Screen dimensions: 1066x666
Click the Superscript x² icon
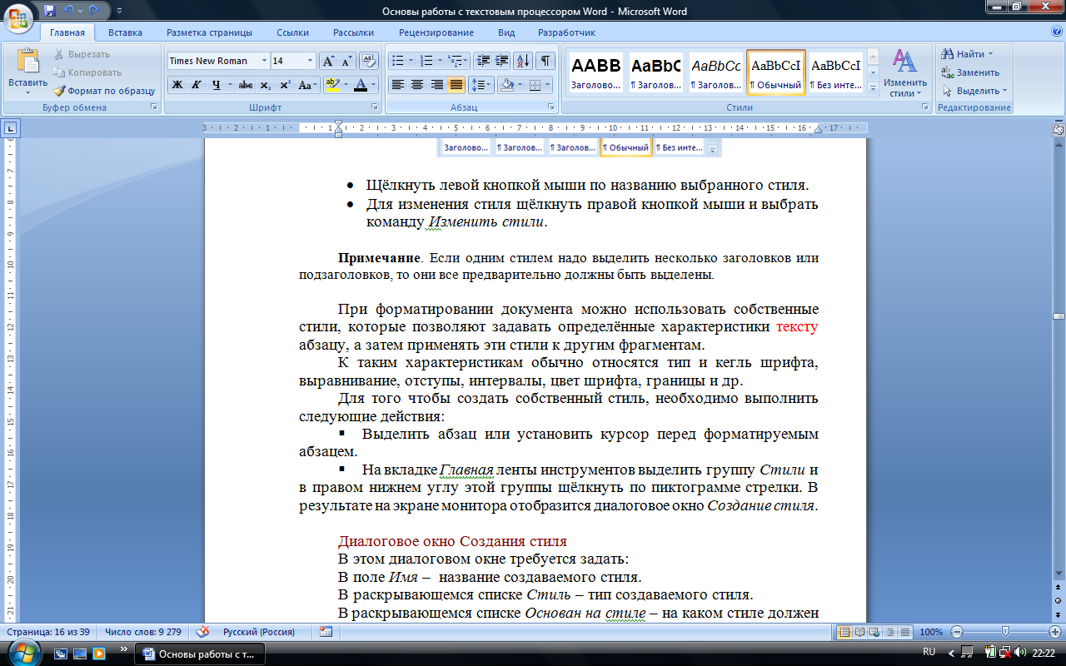[285, 85]
